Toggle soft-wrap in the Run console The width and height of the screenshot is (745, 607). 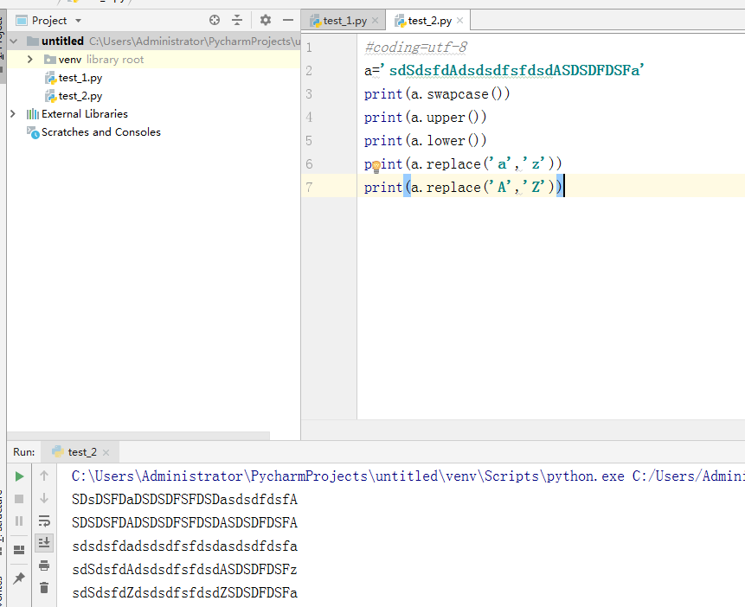coord(44,521)
